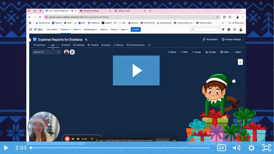Switch to the Calendar tab

(79, 45)
